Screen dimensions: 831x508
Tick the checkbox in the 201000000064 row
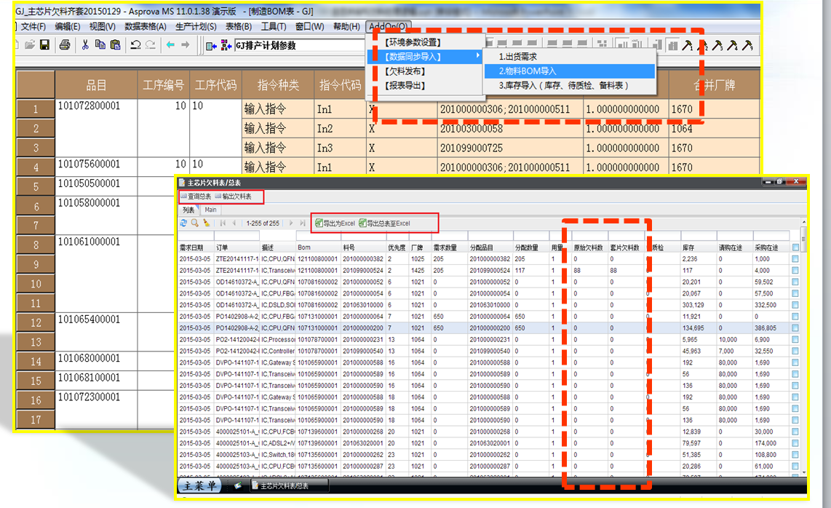[795, 317]
